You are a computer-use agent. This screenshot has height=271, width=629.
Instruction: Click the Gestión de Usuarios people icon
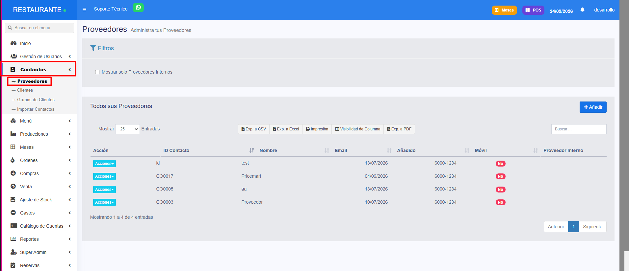tap(13, 56)
